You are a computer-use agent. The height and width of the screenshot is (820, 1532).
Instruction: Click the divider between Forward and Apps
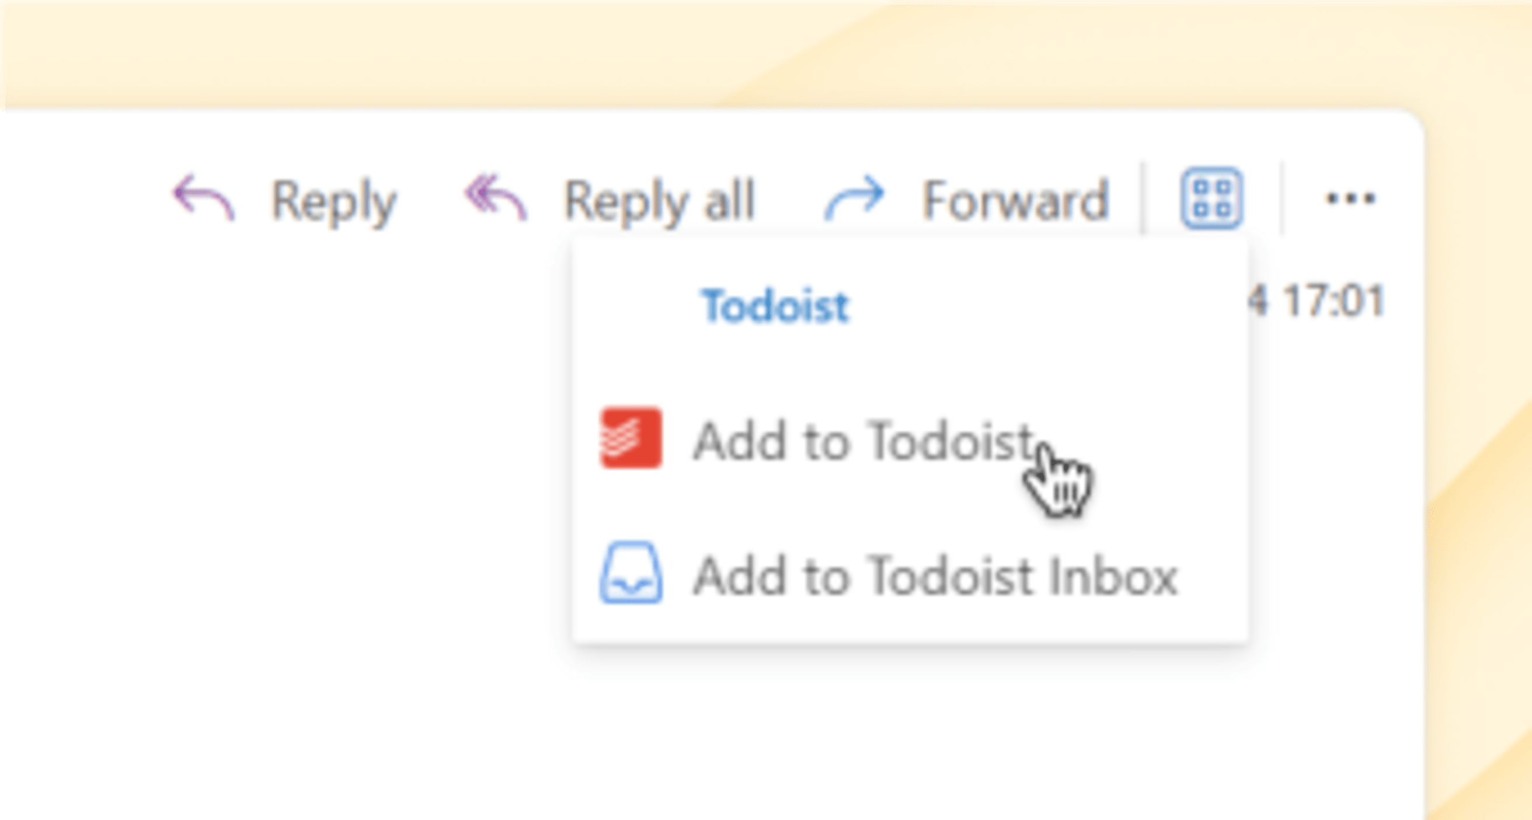(x=1142, y=198)
